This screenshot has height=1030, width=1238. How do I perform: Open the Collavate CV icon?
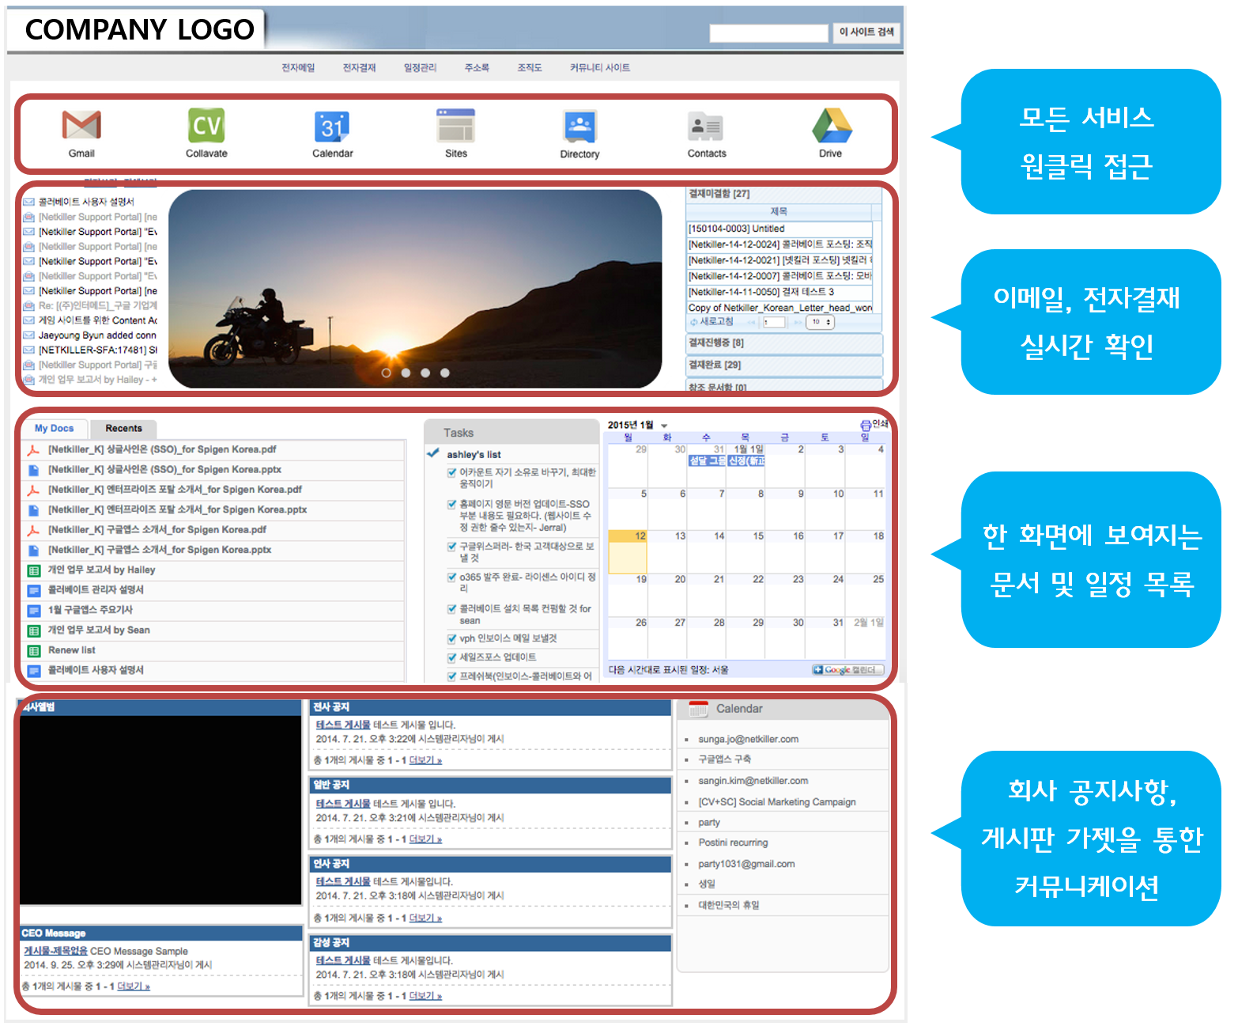[206, 125]
